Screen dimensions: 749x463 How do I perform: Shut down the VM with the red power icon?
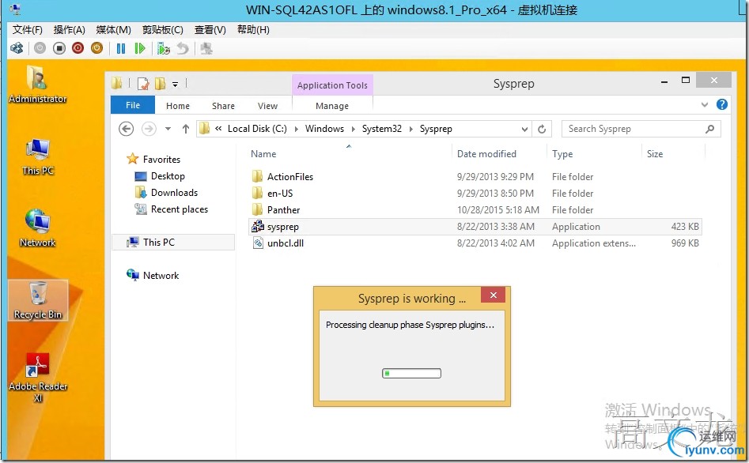point(78,48)
